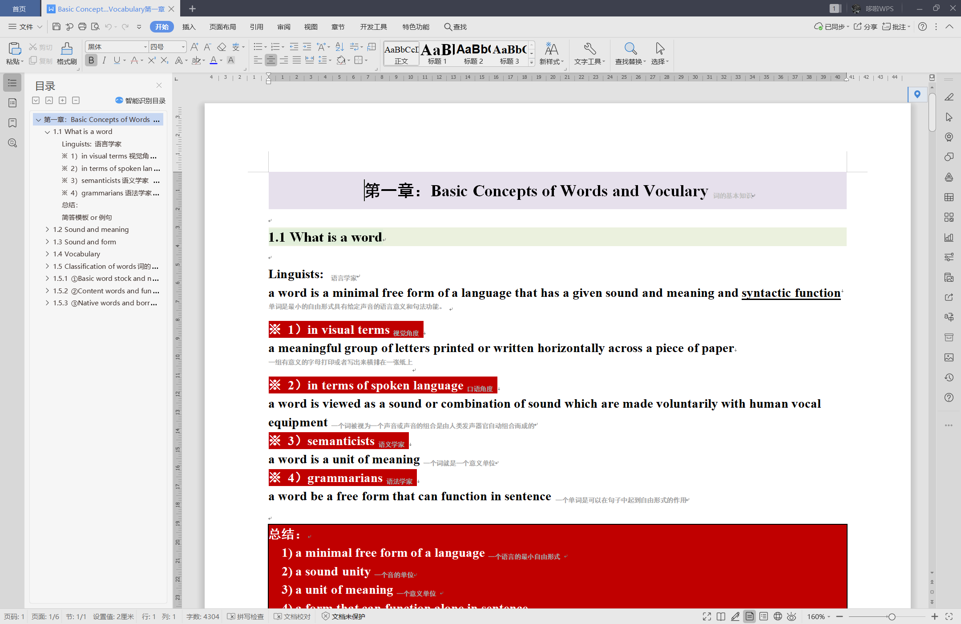The height and width of the screenshot is (624, 961).
Task: Increase font size with A+ icon
Action: pos(194,47)
